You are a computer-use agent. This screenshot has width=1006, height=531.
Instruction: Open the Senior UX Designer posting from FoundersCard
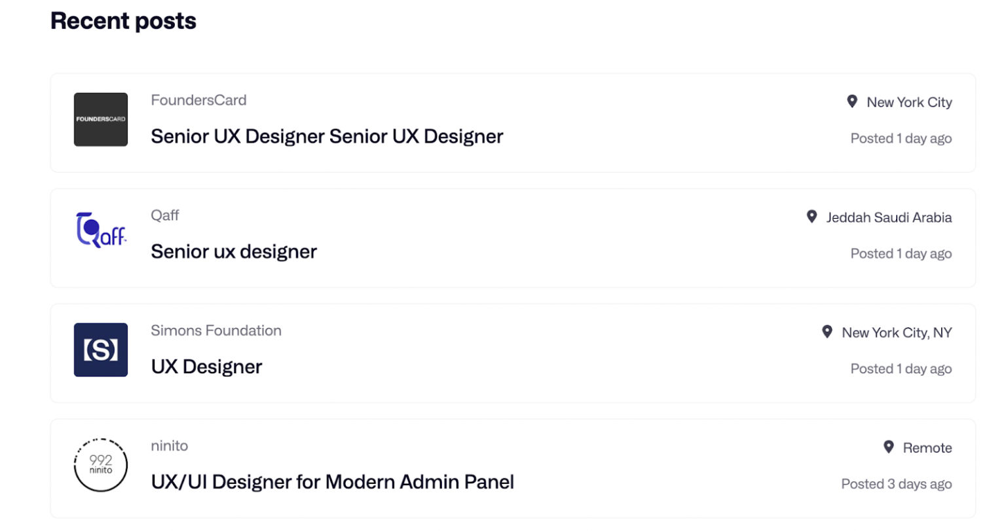click(327, 136)
